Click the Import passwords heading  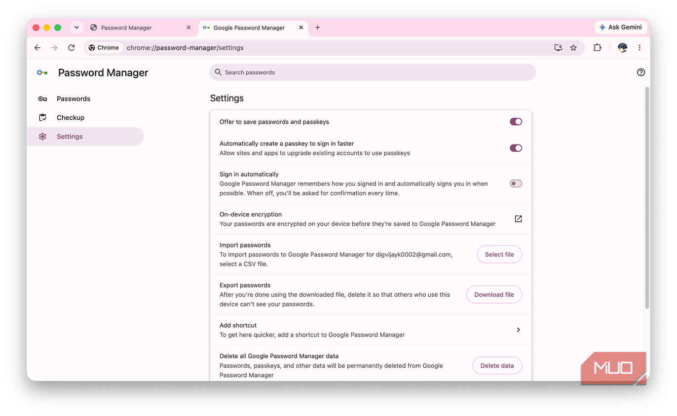245,245
